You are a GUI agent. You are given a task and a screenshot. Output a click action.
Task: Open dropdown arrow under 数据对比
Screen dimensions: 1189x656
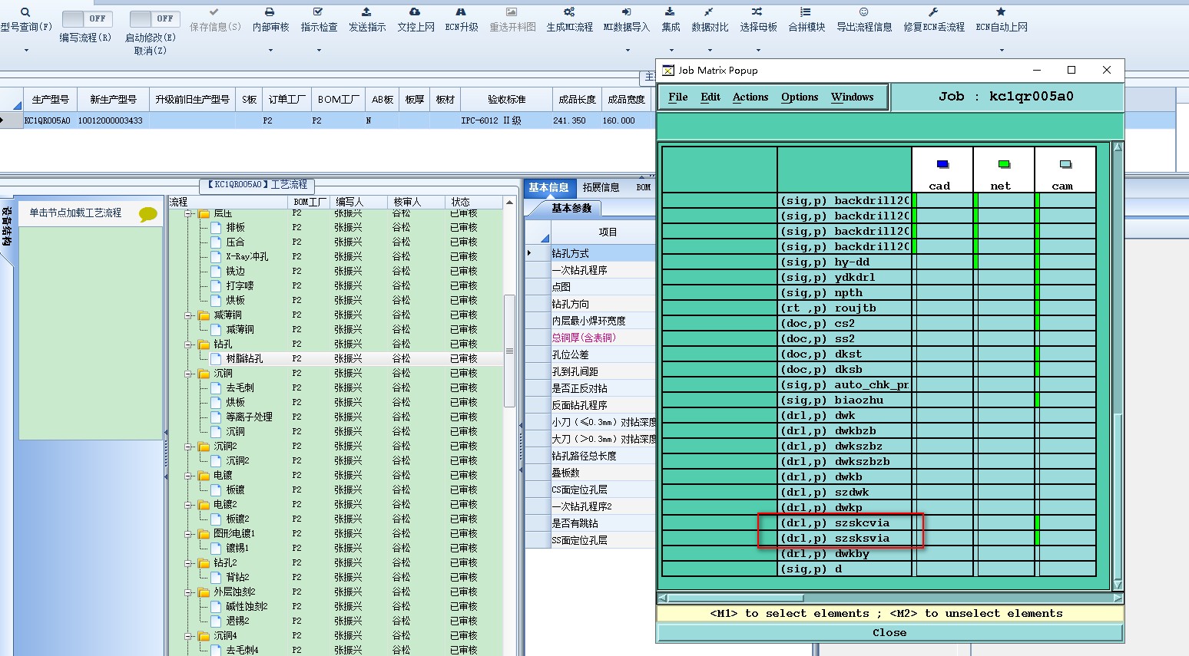[x=709, y=51]
